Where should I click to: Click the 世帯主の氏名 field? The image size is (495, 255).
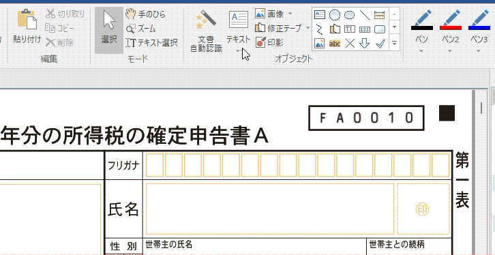pos(254,247)
